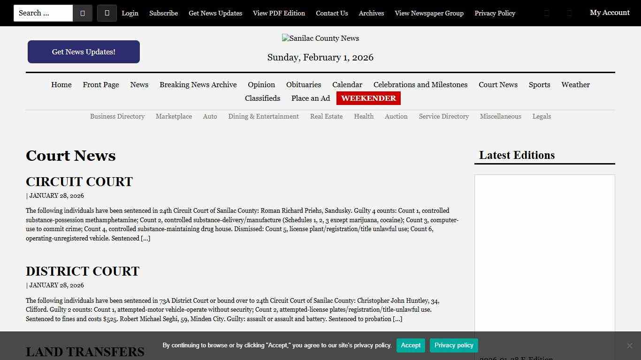Viewport: 641px width, 360px height.
Task: Click the View PDF Edition link
Action: click(x=279, y=13)
